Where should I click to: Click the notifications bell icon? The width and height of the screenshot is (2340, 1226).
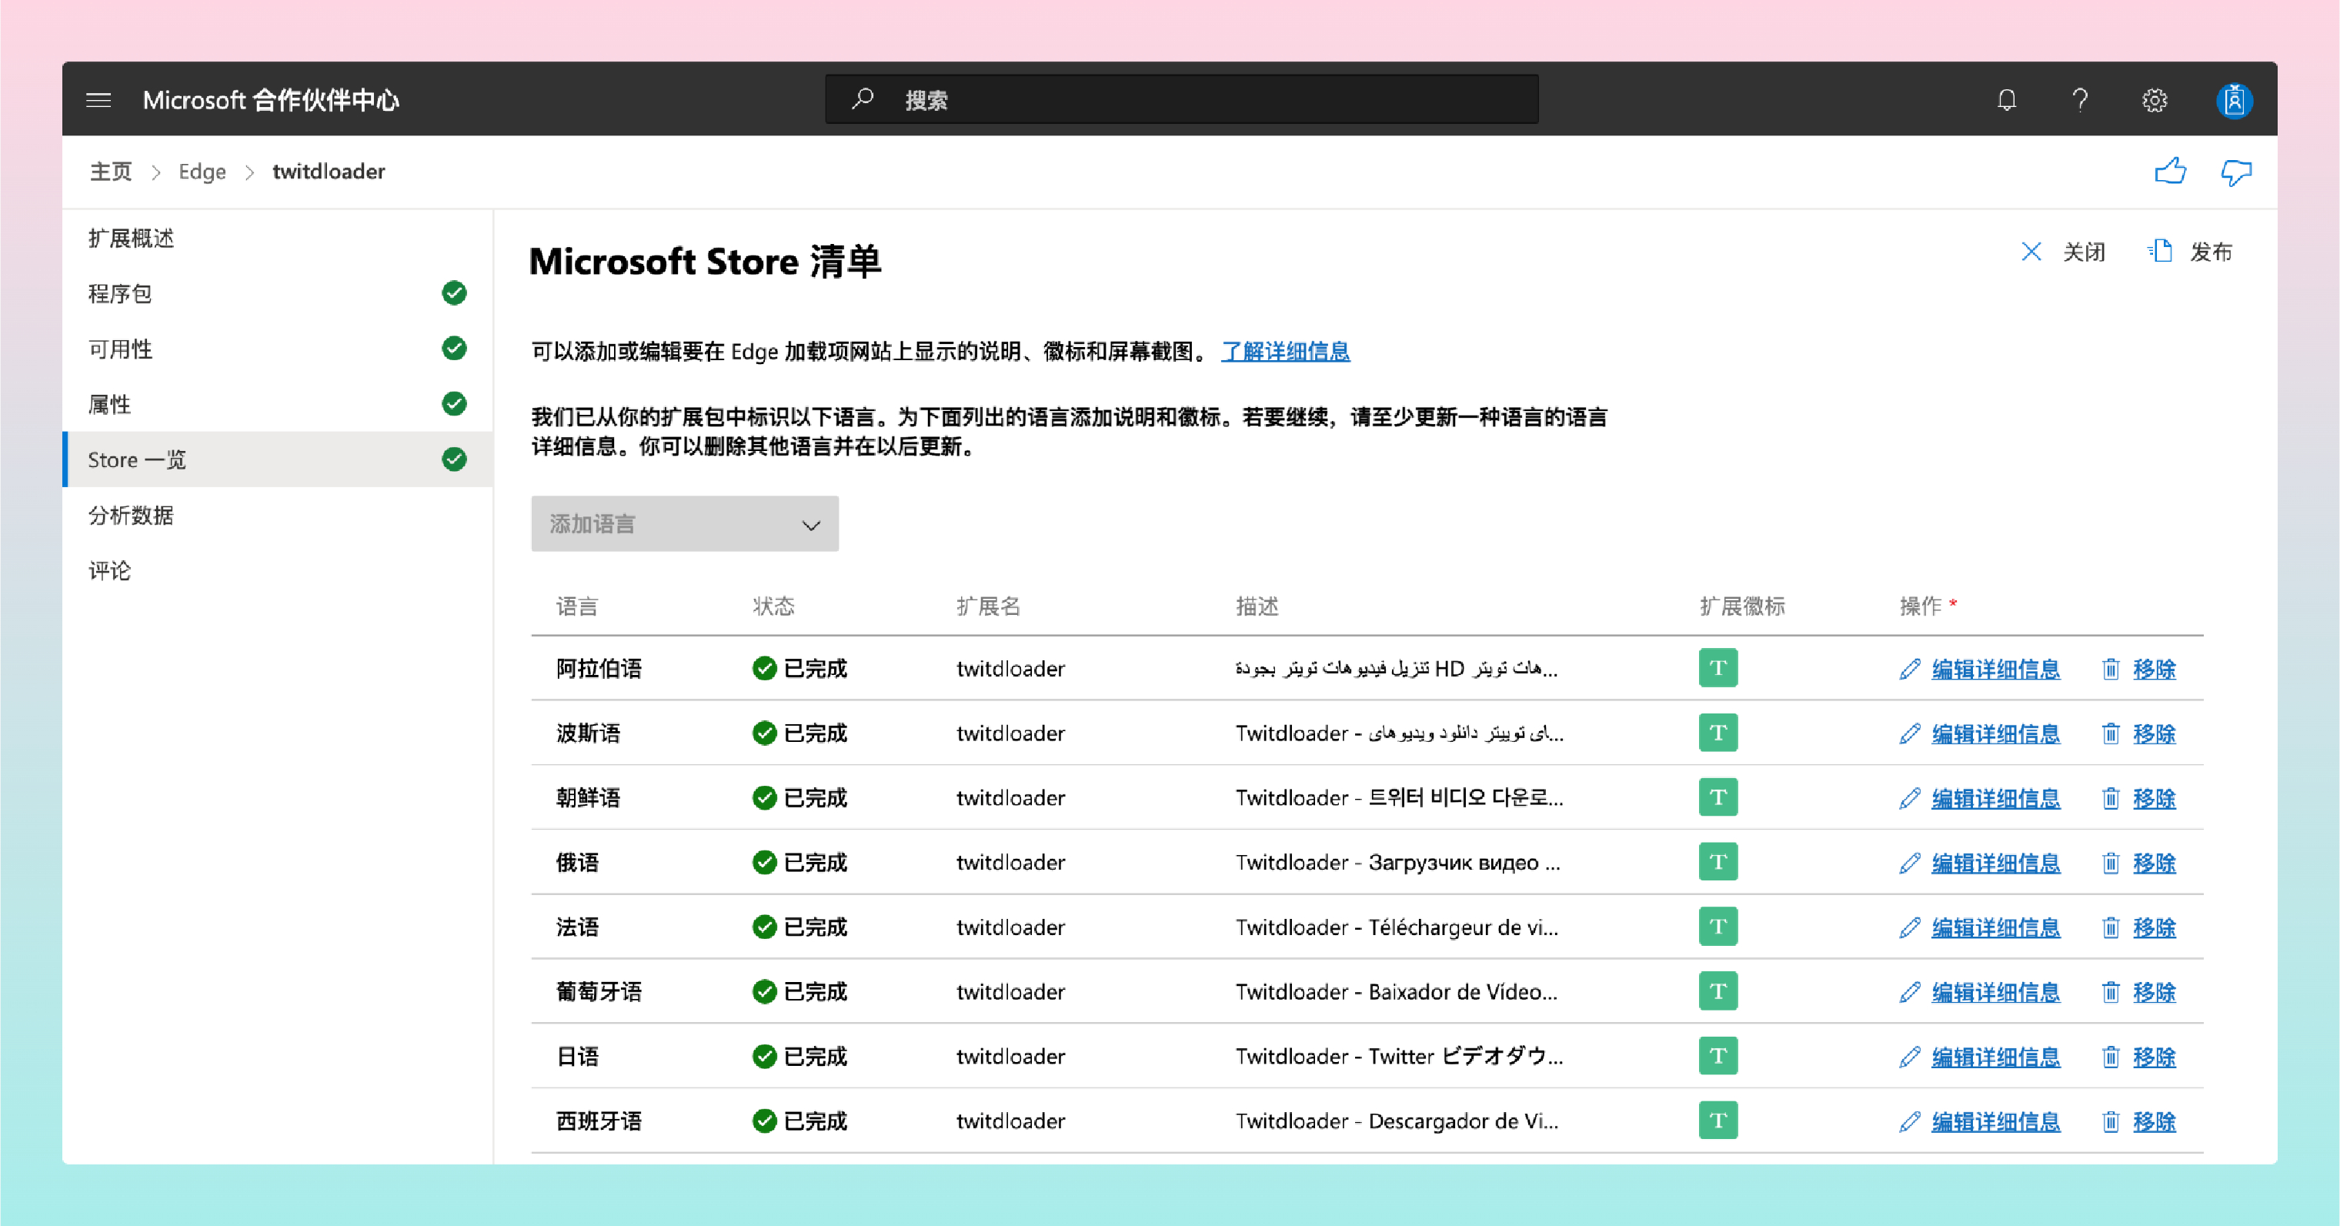[2007, 100]
